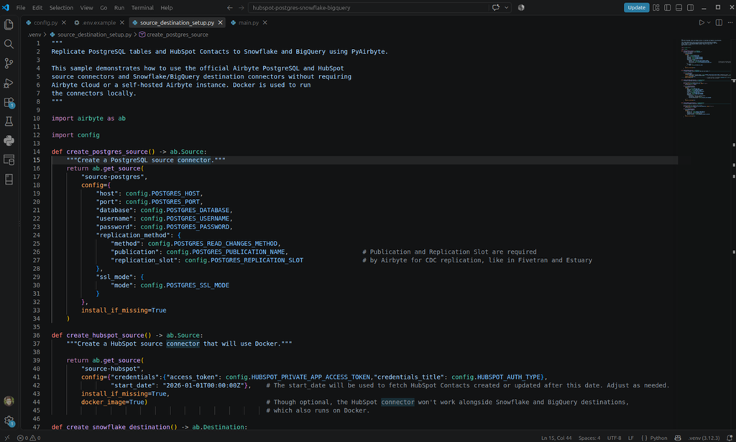Open the Run and Debug view
736x442 pixels.
9,83
